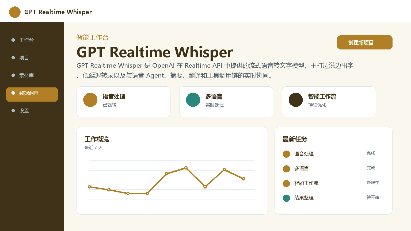Open 设置 in the sidebar

[32, 111]
